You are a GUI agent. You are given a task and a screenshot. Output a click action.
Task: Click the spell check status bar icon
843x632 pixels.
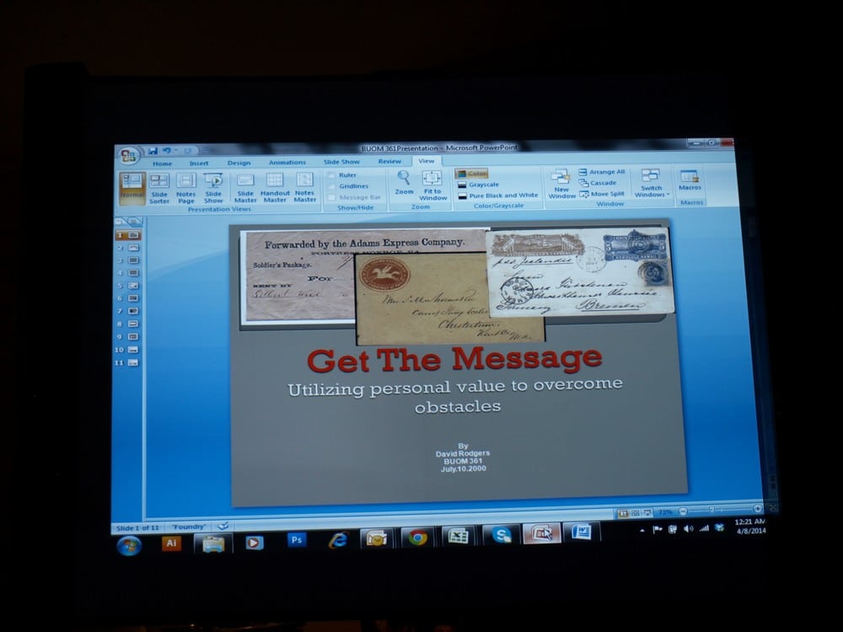(x=223, y=526)
